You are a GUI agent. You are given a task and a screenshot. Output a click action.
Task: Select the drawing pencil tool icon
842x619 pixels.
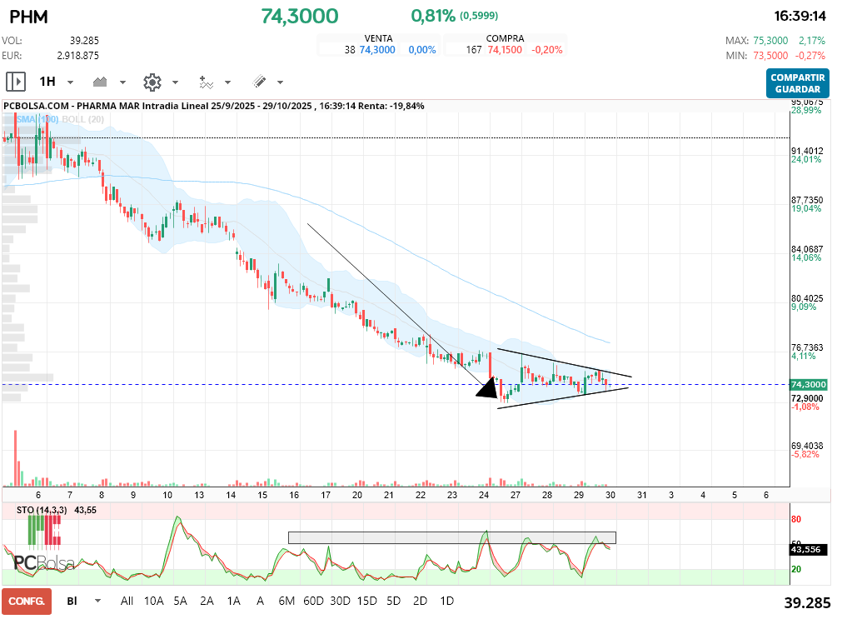click(259, 82)
